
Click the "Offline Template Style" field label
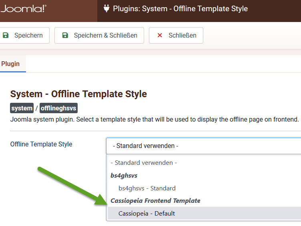(x=41, y=144)
